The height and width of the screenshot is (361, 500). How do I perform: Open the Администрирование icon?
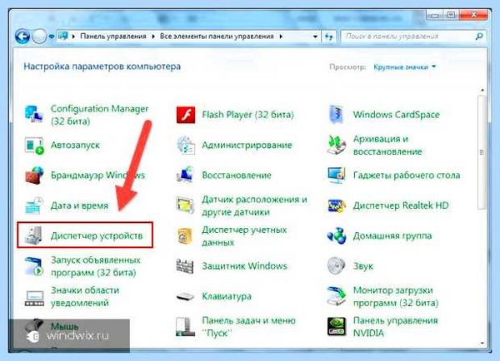click(x=186, y=146)
